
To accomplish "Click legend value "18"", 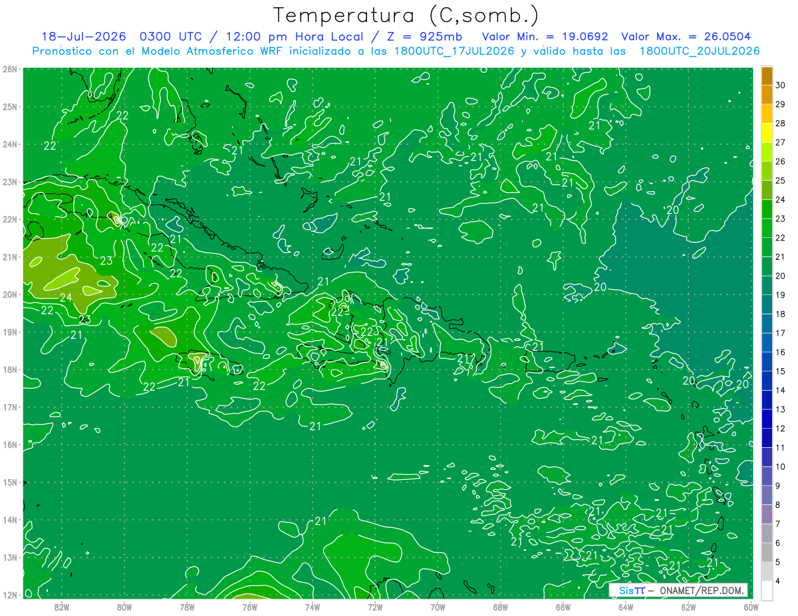I will 781,314.
